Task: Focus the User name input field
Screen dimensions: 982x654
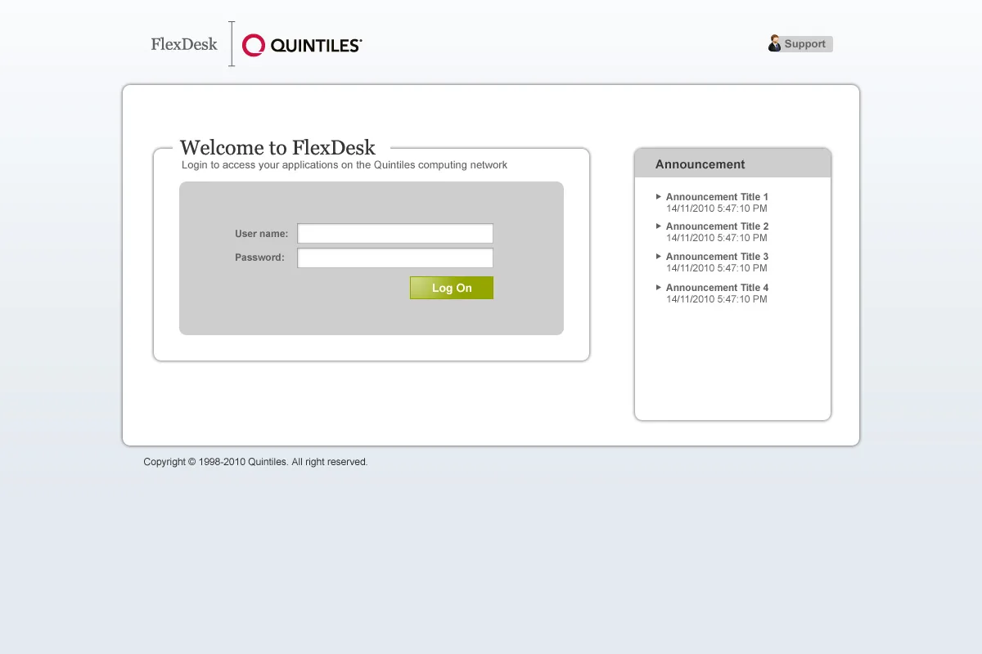Action: click(x=395, y=234)
